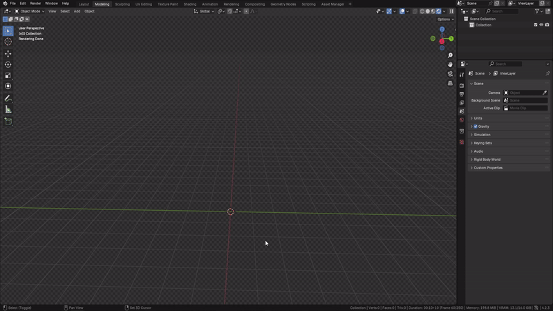Open the Collection properties tab

click(462, 131)
